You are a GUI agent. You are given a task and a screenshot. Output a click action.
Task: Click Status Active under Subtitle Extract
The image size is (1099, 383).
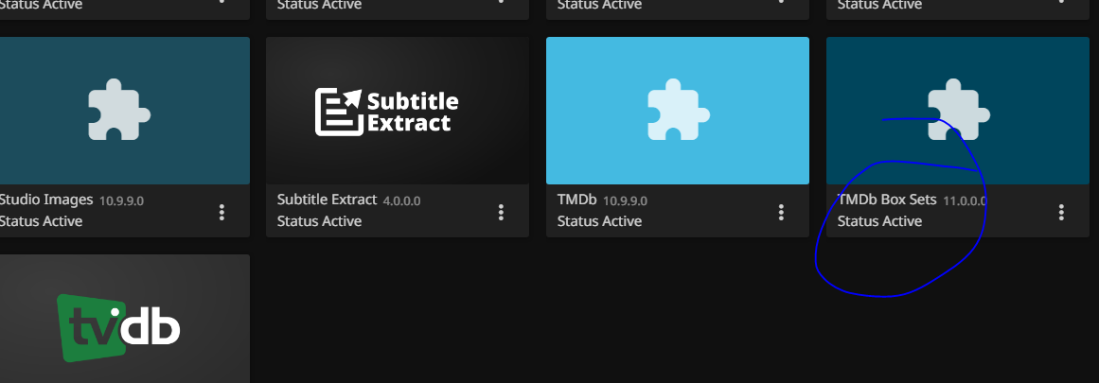[x=319, y=221]
